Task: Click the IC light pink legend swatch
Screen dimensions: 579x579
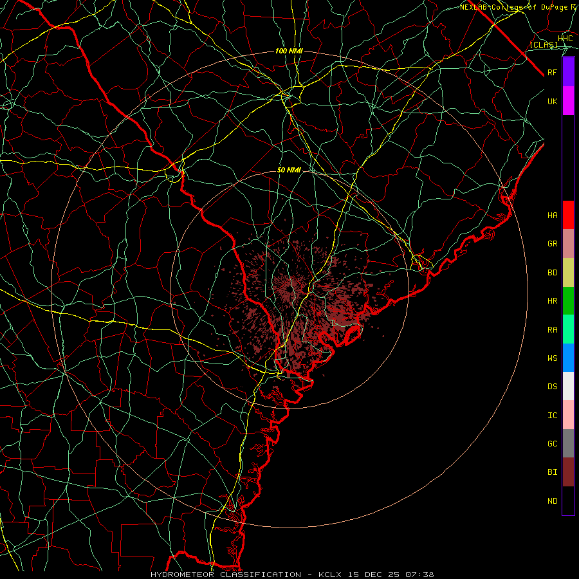Action: [x=568, y=415]
